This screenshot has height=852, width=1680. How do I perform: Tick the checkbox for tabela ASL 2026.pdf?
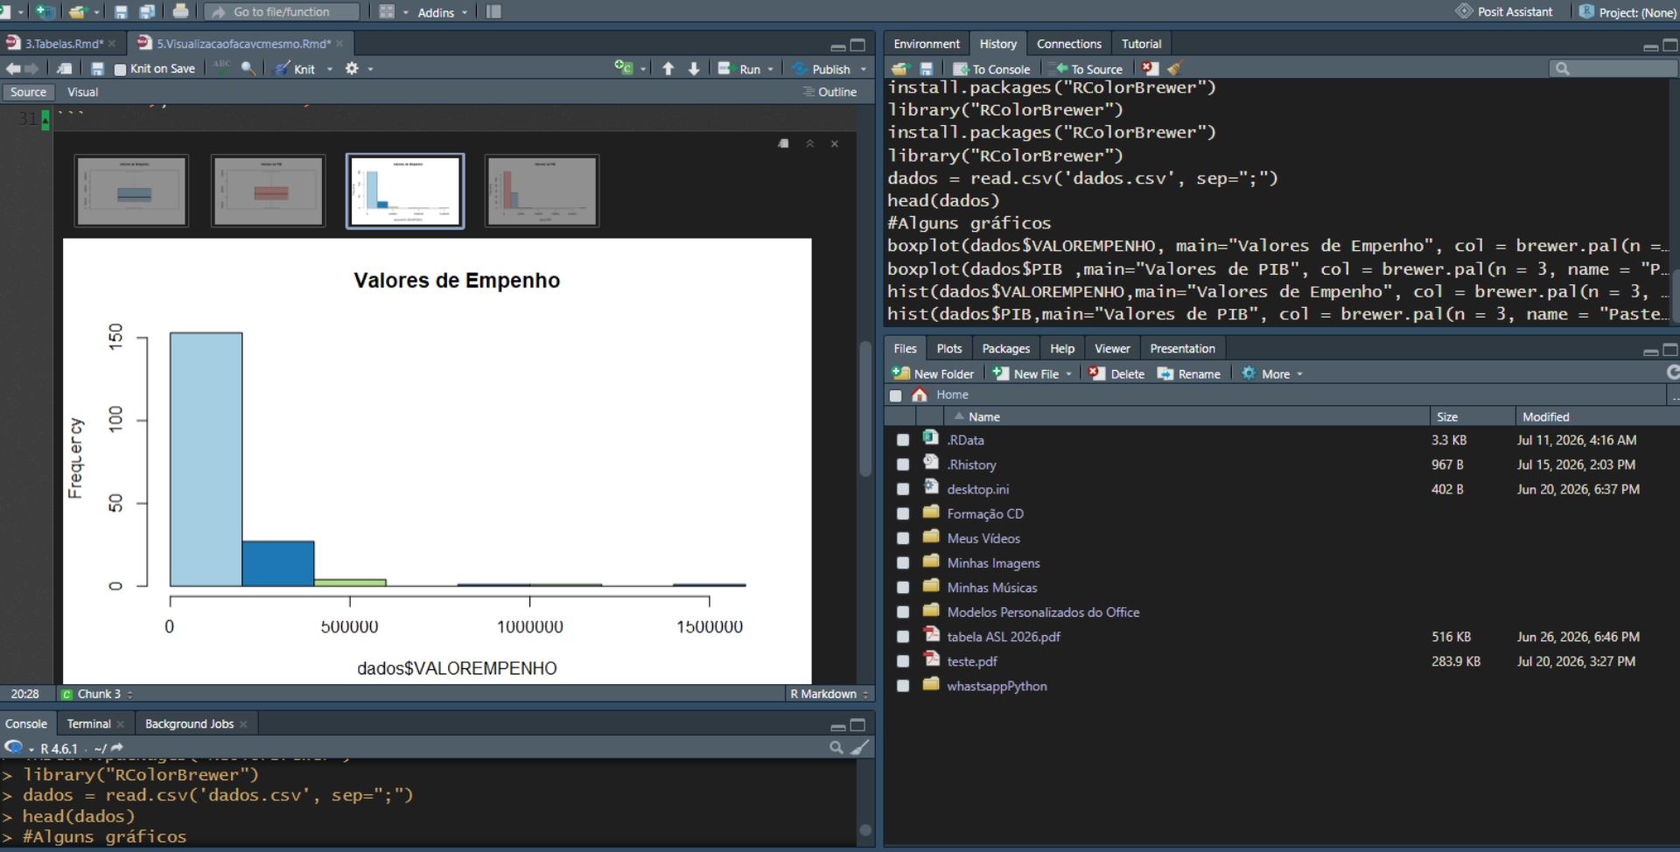(x=903, y=637)
